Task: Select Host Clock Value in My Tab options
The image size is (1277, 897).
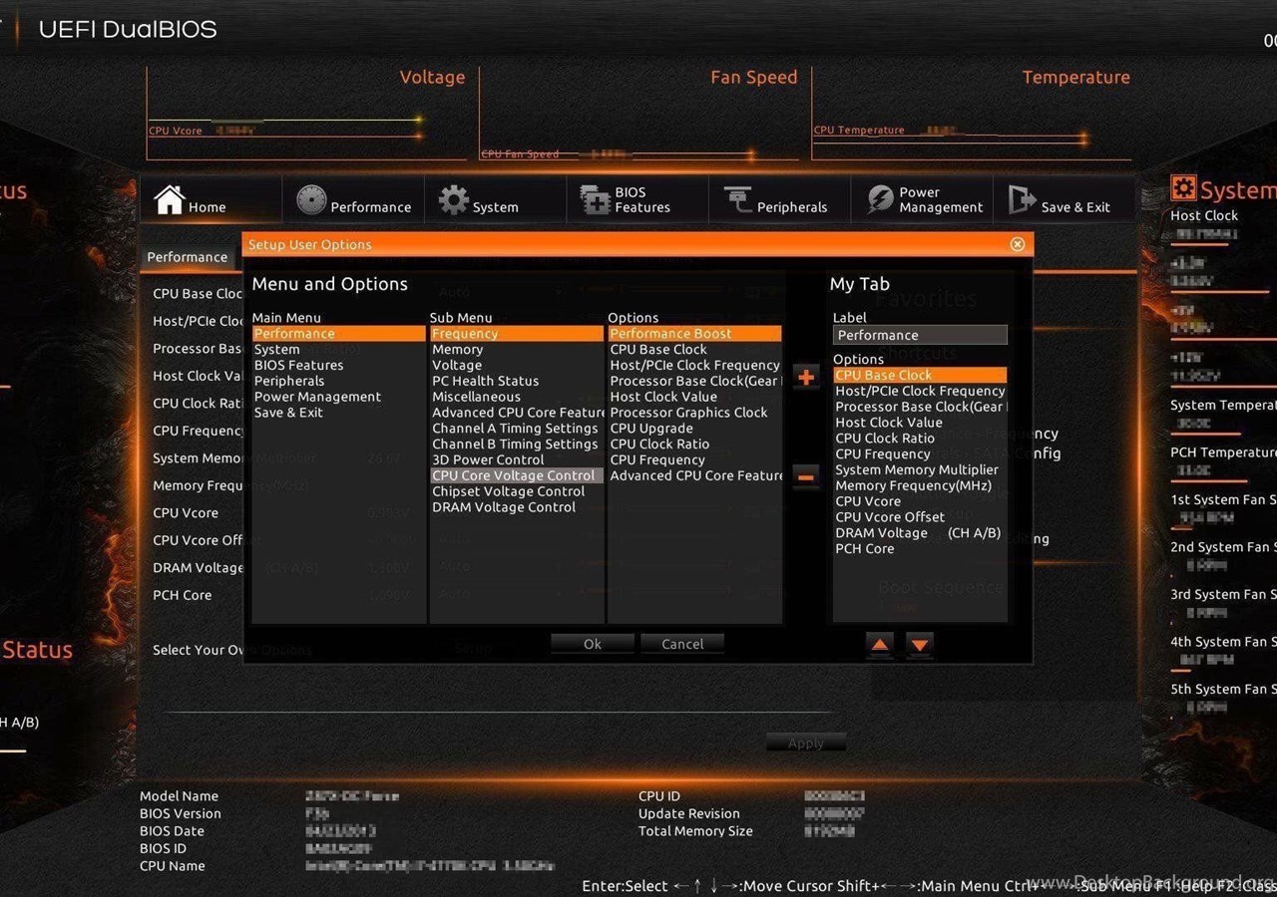Action: coord(920,423)
